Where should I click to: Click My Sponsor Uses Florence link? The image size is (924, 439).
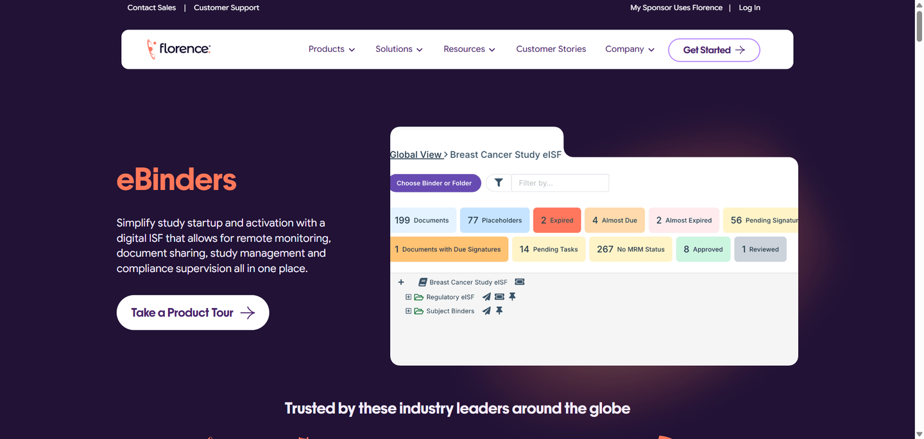[x=676, y=8]
